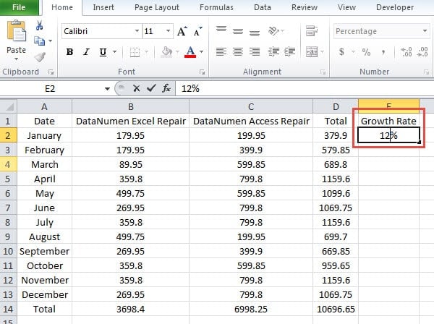
Task: Select the Format Painter brush
Action: click(40, 57)
